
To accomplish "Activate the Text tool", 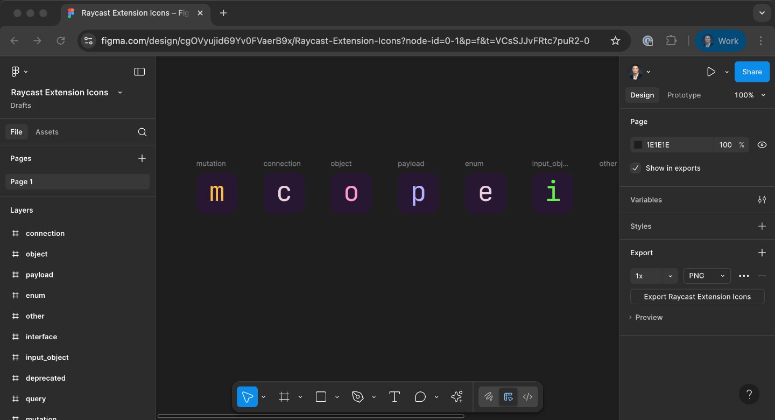I will 394,397.
